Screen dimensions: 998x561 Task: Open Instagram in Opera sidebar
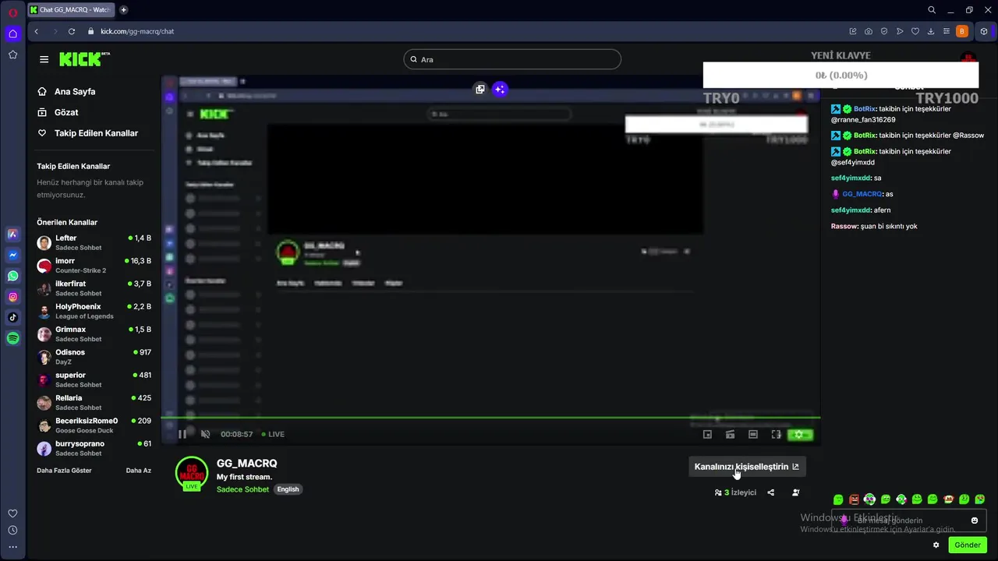pyautogui.click(x=12, y=297)
